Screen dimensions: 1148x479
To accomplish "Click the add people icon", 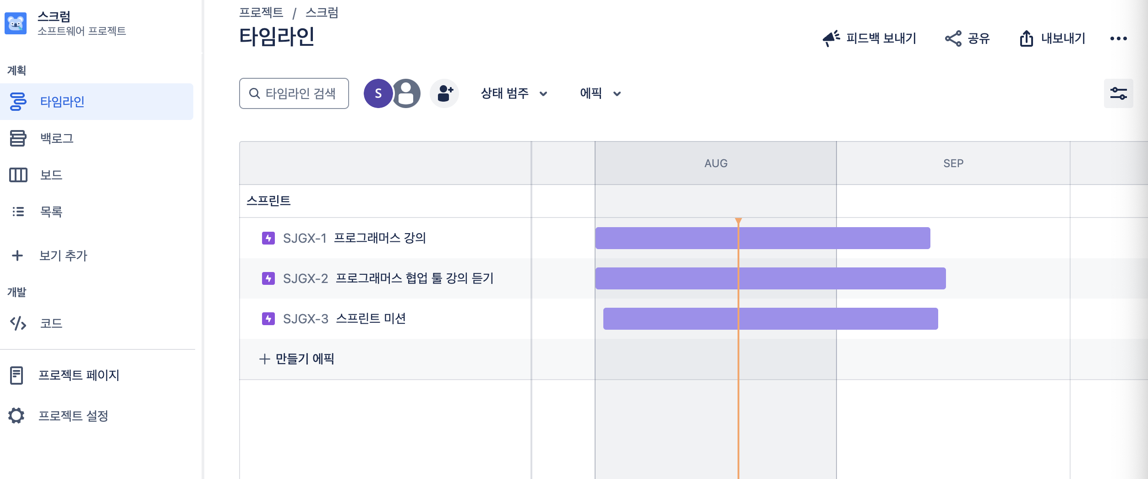I will [x=444, y=93].
